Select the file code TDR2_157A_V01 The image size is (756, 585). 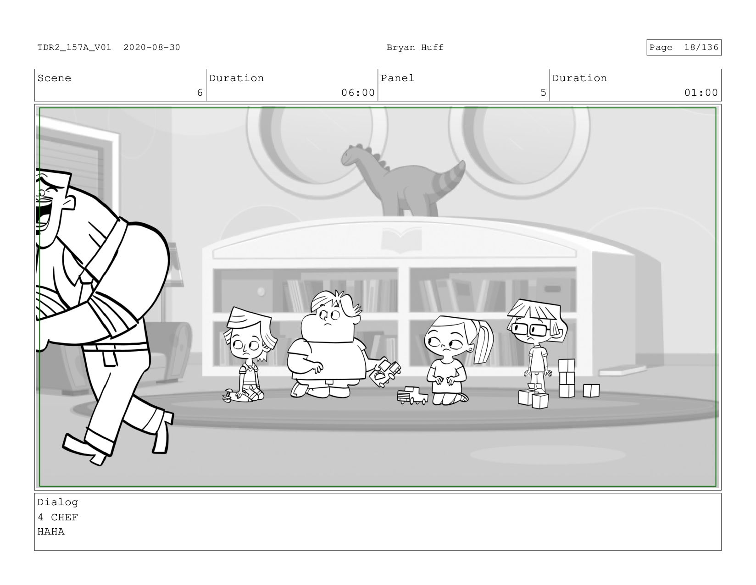(x=74, y=48)
